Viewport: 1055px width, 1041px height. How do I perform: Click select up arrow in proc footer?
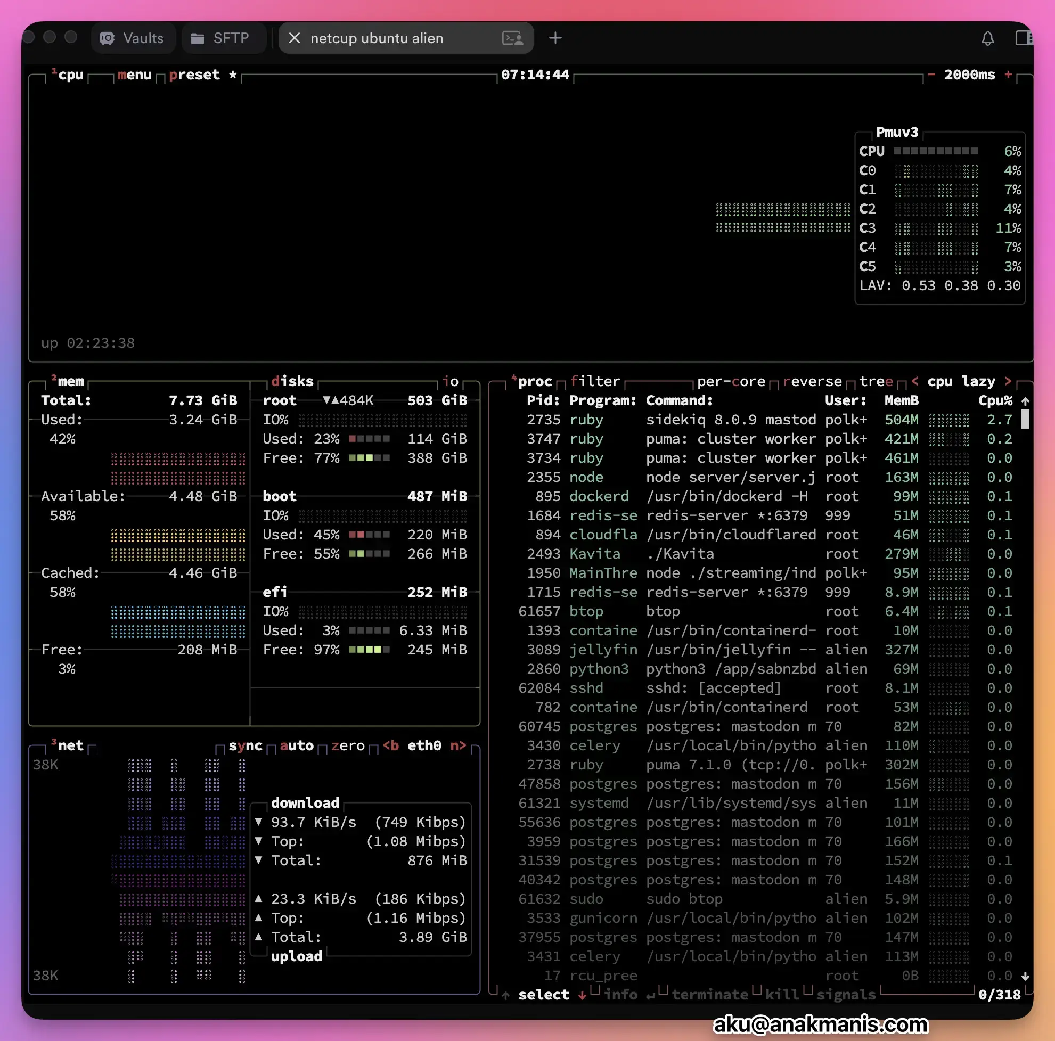pyautogui.click(x=505, y=995)
